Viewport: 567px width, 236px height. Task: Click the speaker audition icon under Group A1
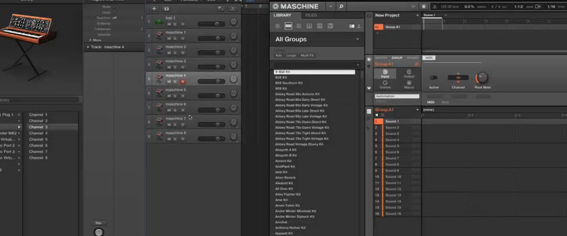377,115
